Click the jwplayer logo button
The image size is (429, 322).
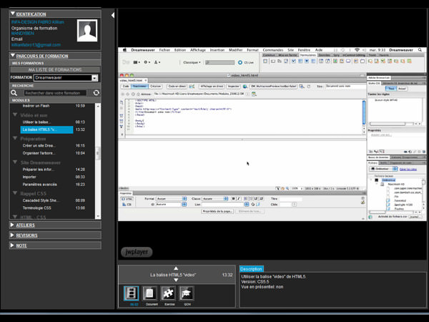[137, 252]
